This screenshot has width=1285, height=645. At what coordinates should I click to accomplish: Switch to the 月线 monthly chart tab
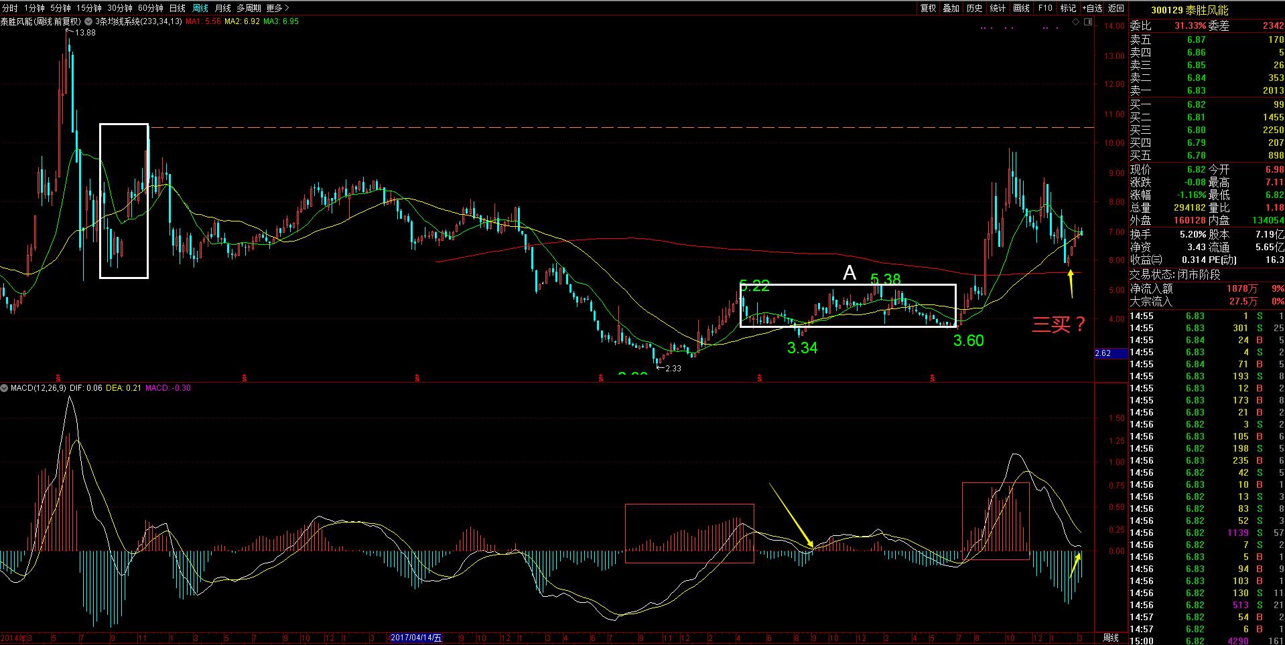point(222,8)
